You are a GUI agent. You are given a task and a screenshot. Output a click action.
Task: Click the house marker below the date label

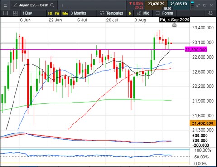[x=174, y=25]
